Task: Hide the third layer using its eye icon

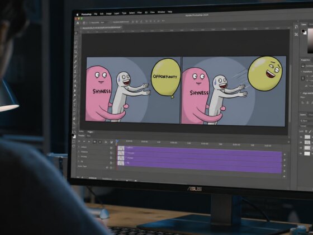Action: tap(301, 148)
